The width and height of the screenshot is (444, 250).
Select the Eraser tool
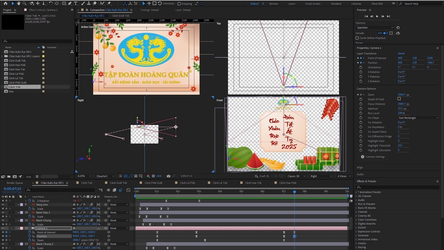94,3
